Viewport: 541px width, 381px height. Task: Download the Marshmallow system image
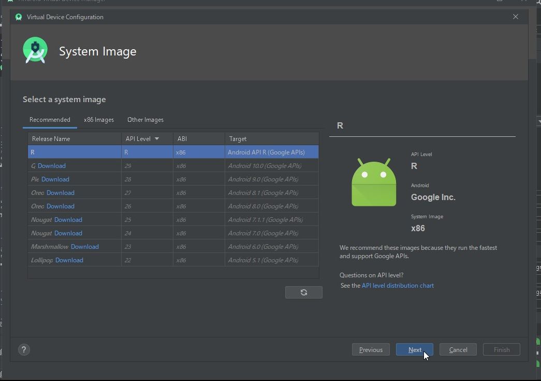coord(85,246)
